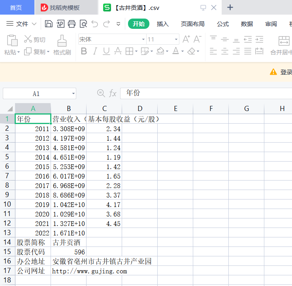Expand the Borders dropdown arrow
Viewport: 292px width, 286px height.
tap(136, 51)
